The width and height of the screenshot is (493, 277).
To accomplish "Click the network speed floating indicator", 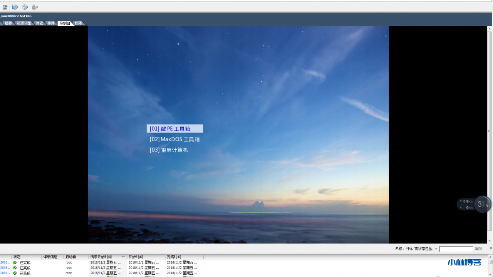I will point(466,204).
